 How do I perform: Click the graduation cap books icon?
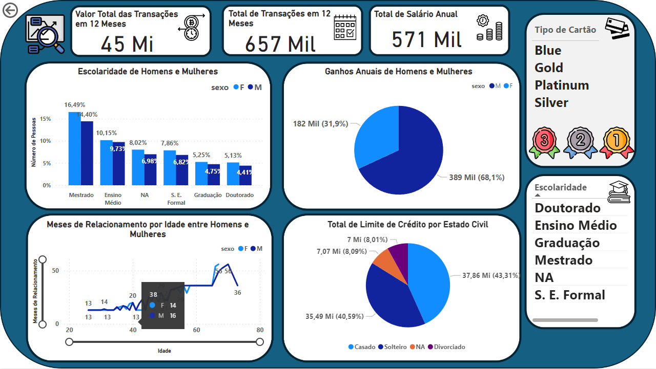[618, 192]
